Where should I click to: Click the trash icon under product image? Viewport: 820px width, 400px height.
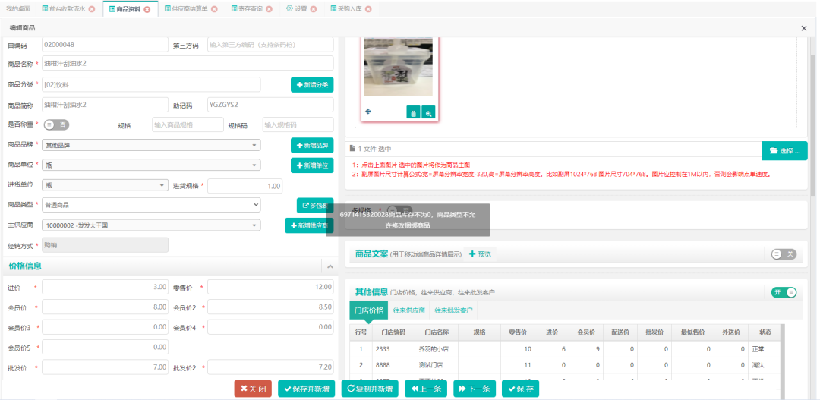pyautogui.click(x=413, y=113)
